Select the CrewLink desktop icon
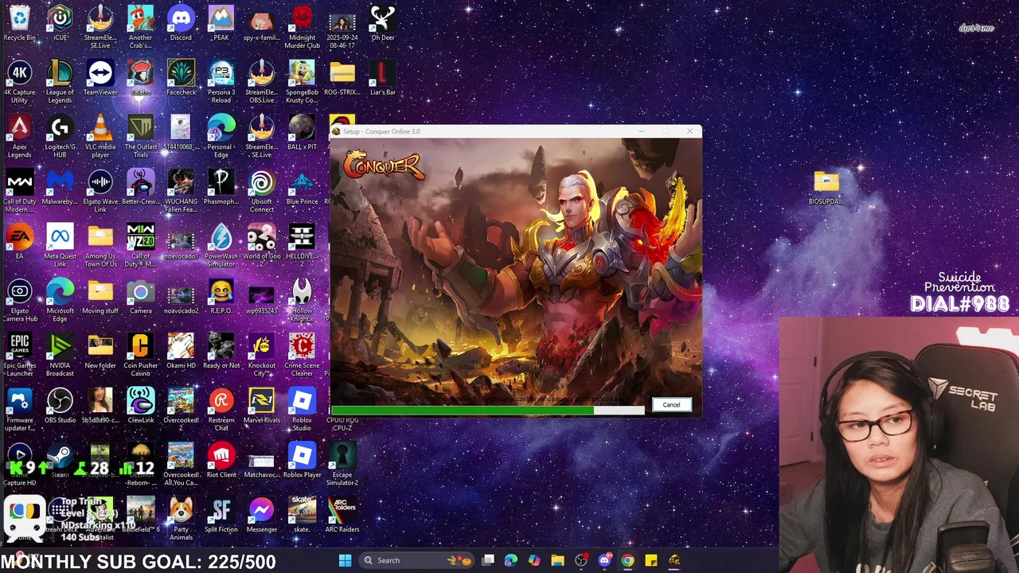The width and height of the screenshot is (1019, 573). click(x=141, y=405)
